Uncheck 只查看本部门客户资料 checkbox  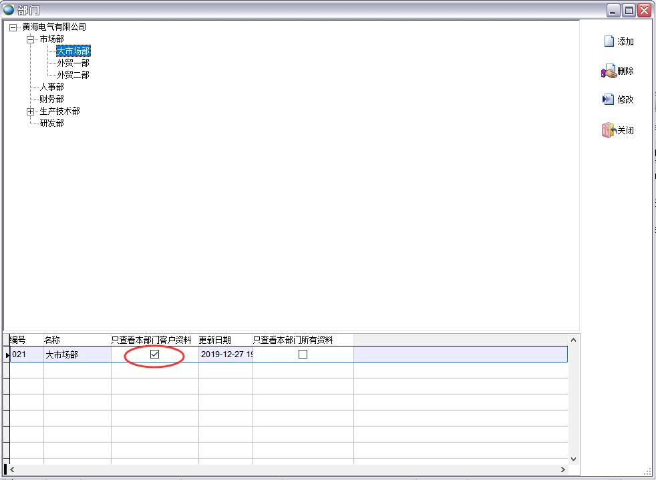click(154, 354)
